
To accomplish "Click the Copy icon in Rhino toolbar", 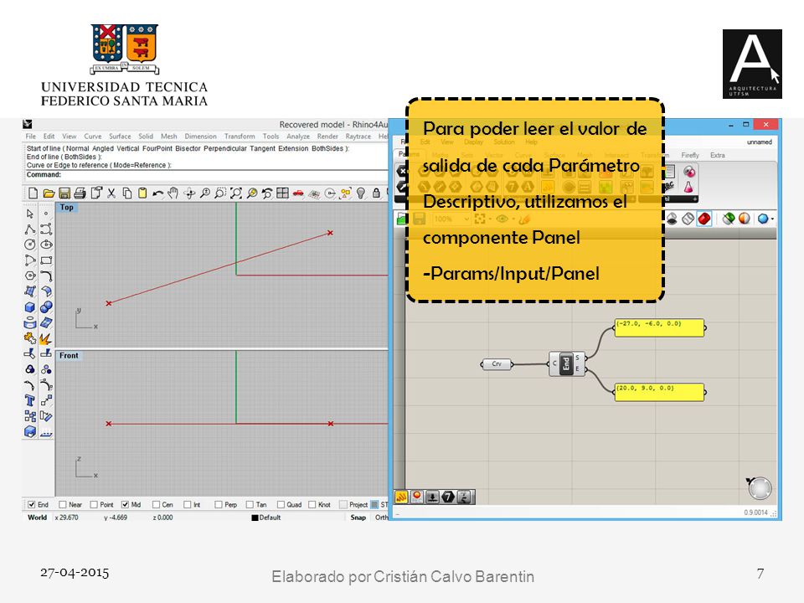I will pos(126,193).
